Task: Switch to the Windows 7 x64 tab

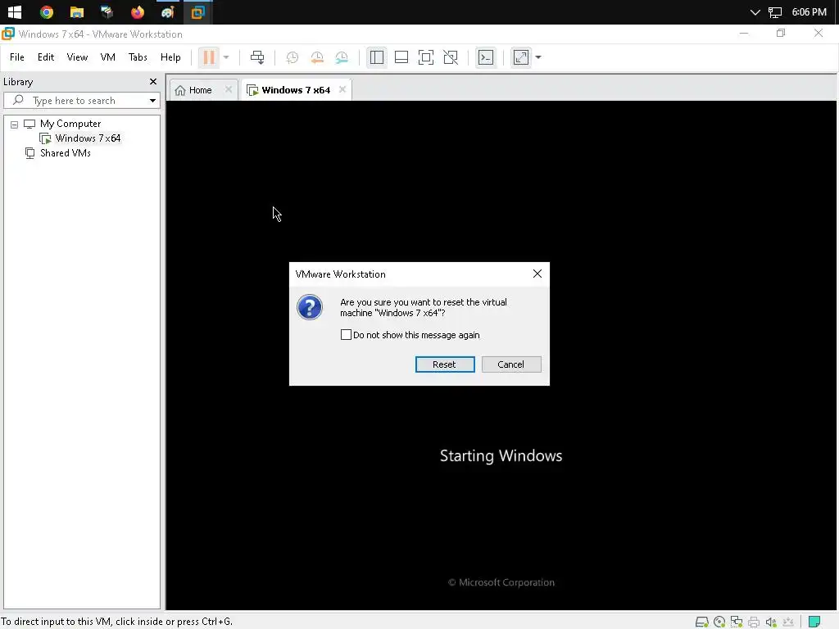Action: (x=296, y=90)
